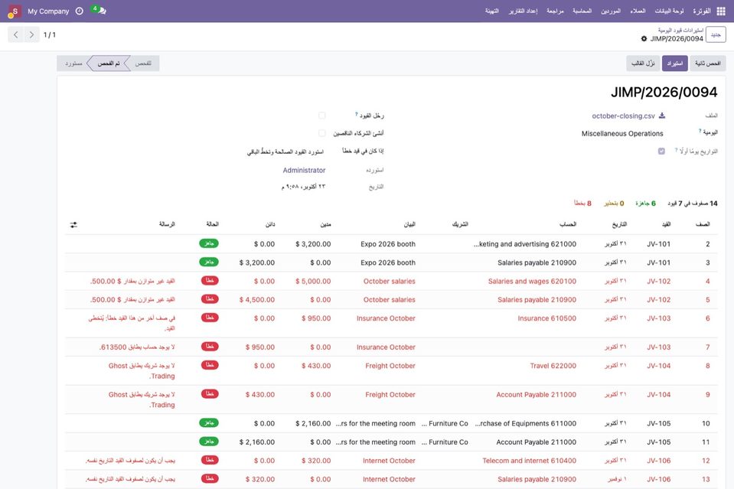Image resolution: width=734 pixels, height=489 pixels.
Task: Click the نزّل القالب button
Action: point(643,64)
